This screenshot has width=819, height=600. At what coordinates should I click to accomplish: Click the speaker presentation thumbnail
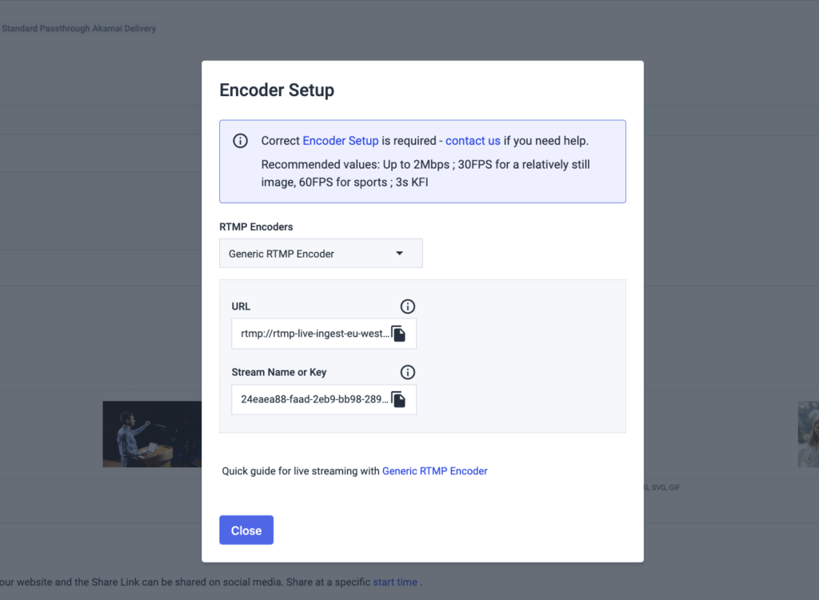tap(152, 434)
